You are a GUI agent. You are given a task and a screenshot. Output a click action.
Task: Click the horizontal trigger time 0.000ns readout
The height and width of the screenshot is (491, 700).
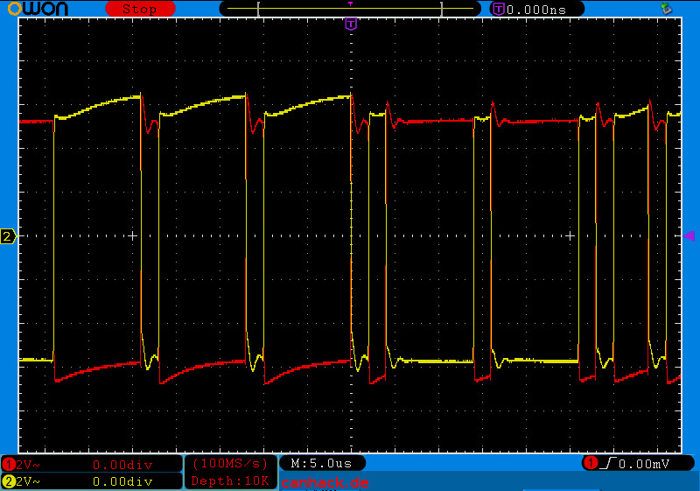tap(536, 10)
